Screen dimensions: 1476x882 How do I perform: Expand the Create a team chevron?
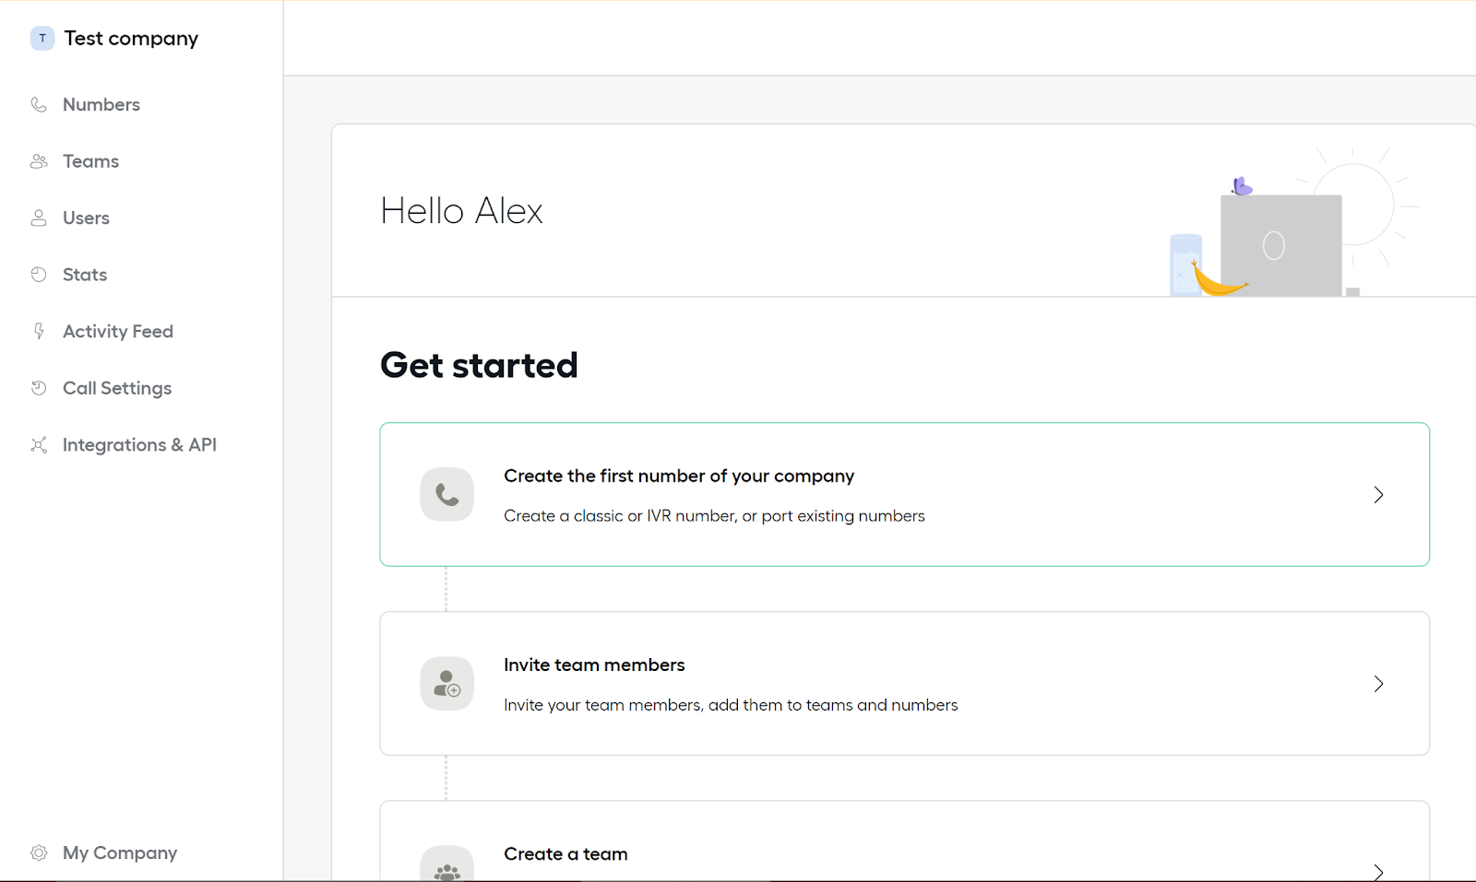[x=1378, y=871]
